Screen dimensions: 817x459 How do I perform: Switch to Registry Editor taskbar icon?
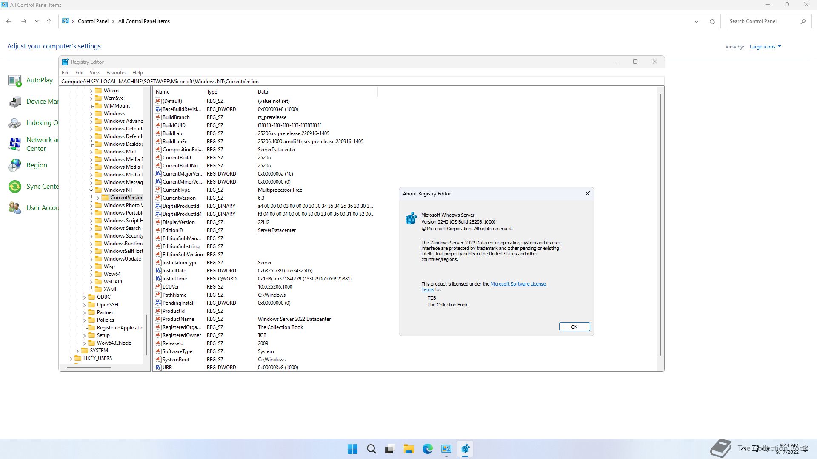point(465,449)
